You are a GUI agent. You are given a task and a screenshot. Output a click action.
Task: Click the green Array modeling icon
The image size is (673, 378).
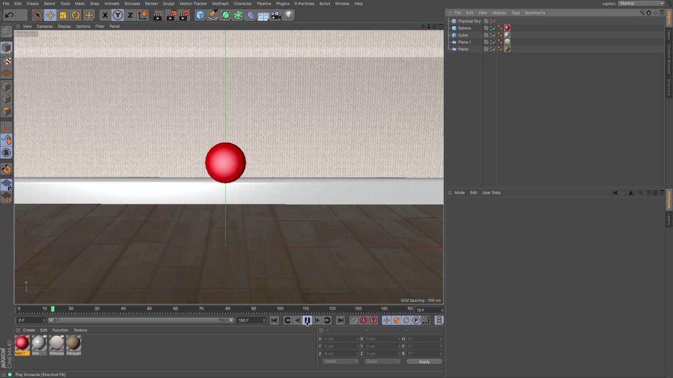pyautogui.click(x=239, y=15)
